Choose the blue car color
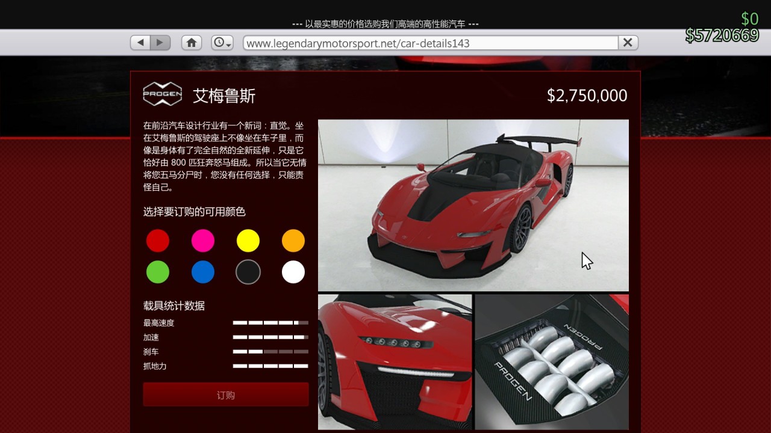This screenshot has width=771, height=433. coord(203,272)
